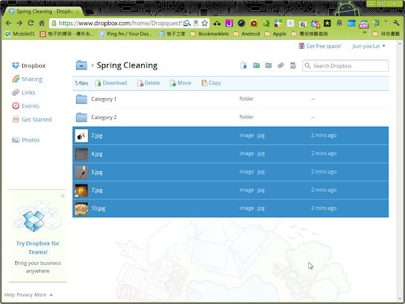This screenshot has height=304, width=405.
Task: Click the yellow star extension icon
Action: tap(327, 23)
